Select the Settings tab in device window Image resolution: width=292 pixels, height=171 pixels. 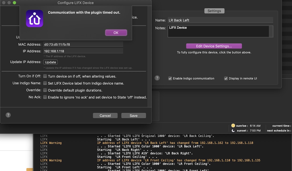tap(214, 11)
